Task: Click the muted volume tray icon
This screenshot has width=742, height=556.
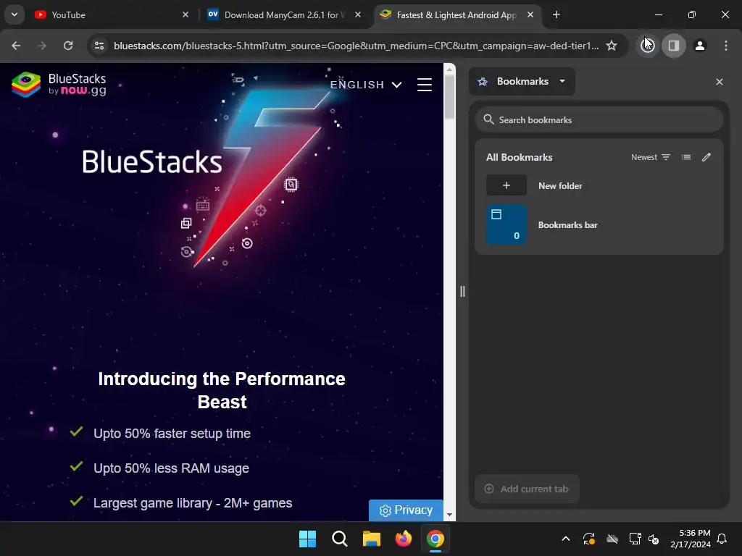Action: tap(654, 539)
